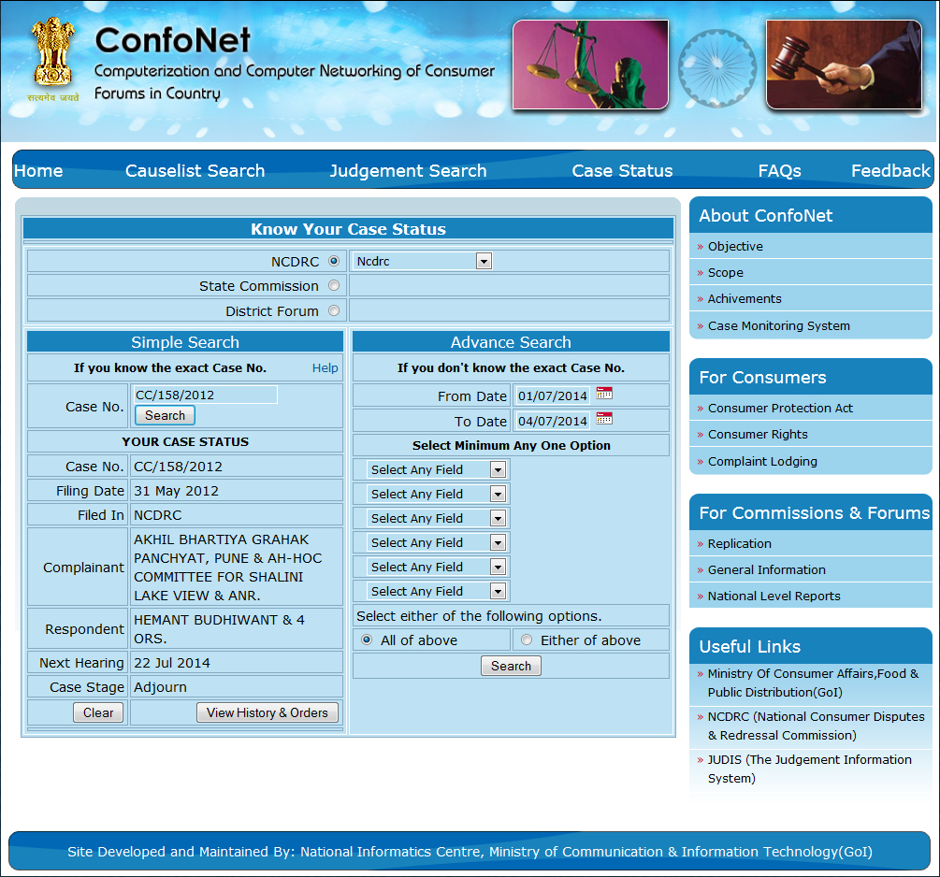Screen dimensions: 940x877
Task: Open the fourth Select Any Field dropdown
Action: pos(437,542)
